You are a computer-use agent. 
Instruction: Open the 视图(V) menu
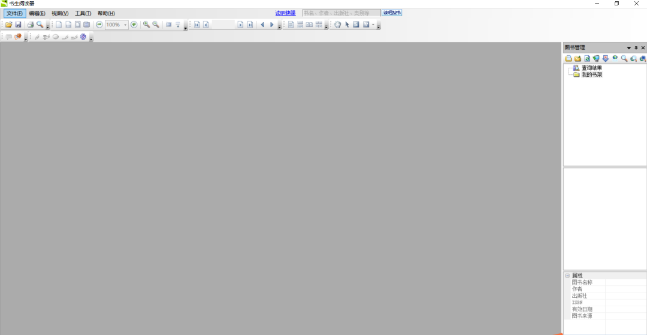pos(60,13)
